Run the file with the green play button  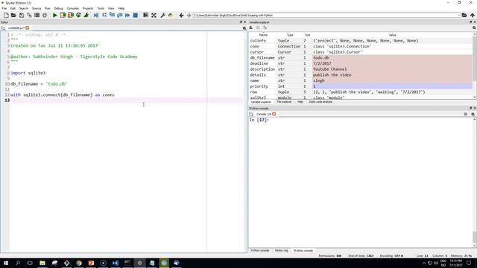pyautogui.click(x=55, y=15)
